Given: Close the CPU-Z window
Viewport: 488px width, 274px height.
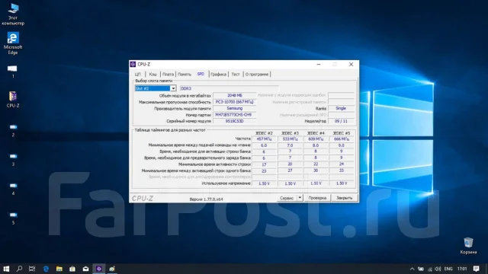Looking at the screenshot, I should 351,64.
